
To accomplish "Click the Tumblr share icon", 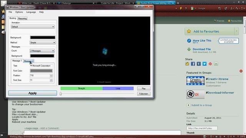I will click(x=199, y=64).
